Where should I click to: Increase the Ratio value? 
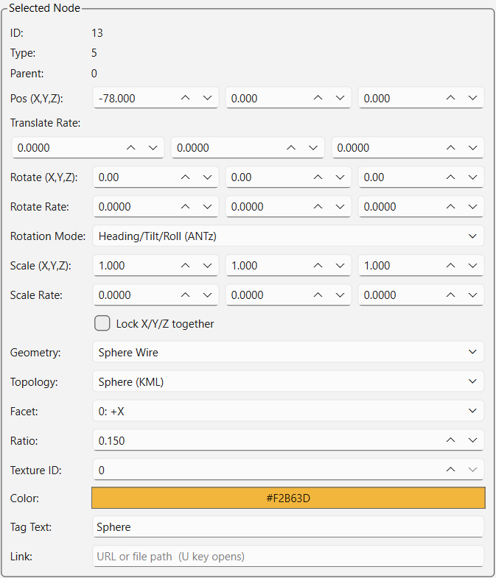point(450,440)
